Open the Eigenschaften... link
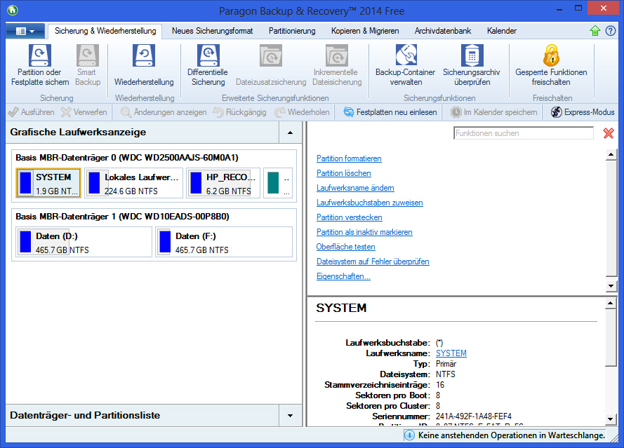Screen dimensions: 624x448 [x=343, y=276]
